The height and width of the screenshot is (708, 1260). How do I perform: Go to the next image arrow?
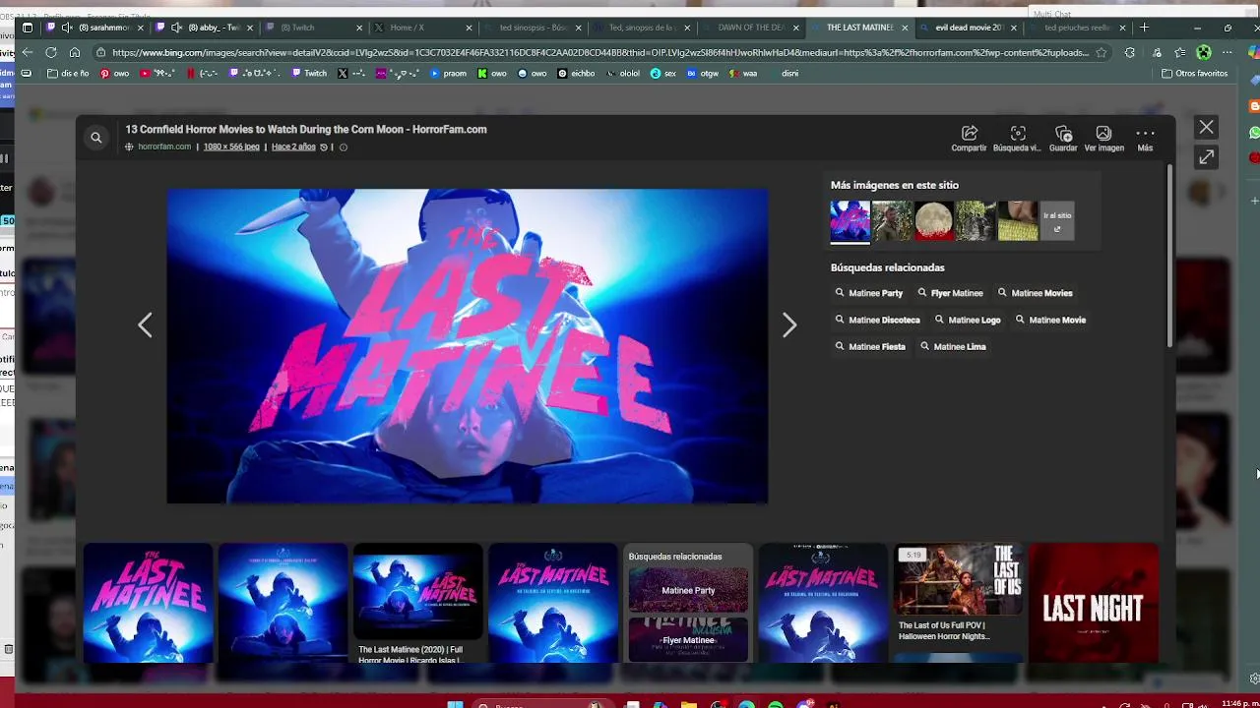(x=789, y=324)
